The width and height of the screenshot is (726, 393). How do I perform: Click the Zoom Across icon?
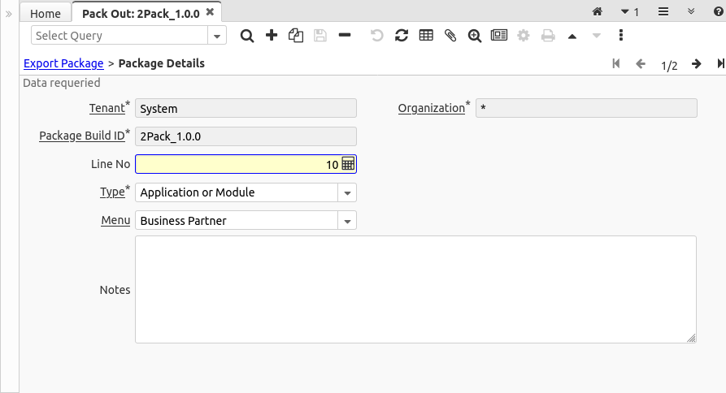tap(475, 36)
